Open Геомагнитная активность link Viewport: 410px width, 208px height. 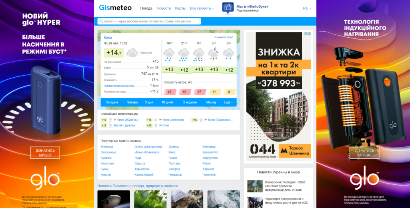pos(119,86)
